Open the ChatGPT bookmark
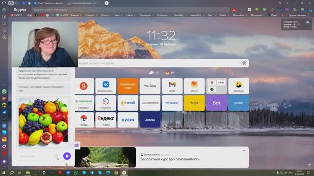The height and width of the screenshot is (176, 314). point(62,15)
